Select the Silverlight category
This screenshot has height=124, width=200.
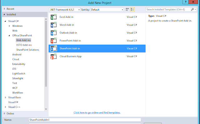[x=18, y=78]
